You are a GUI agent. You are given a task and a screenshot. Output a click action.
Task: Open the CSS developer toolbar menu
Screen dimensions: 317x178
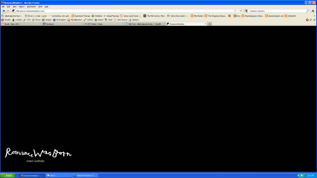pos(27,20)
